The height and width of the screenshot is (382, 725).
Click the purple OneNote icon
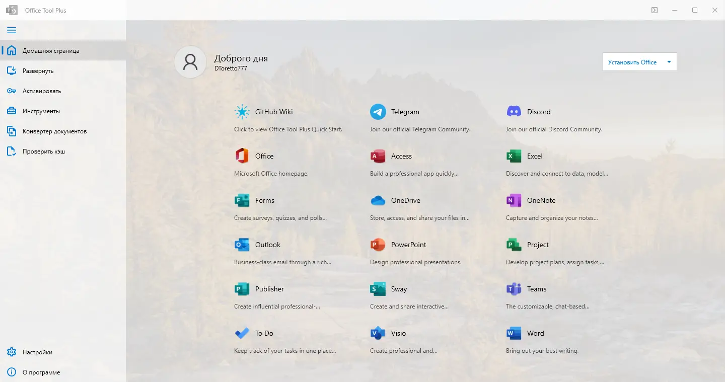[514, 200]
